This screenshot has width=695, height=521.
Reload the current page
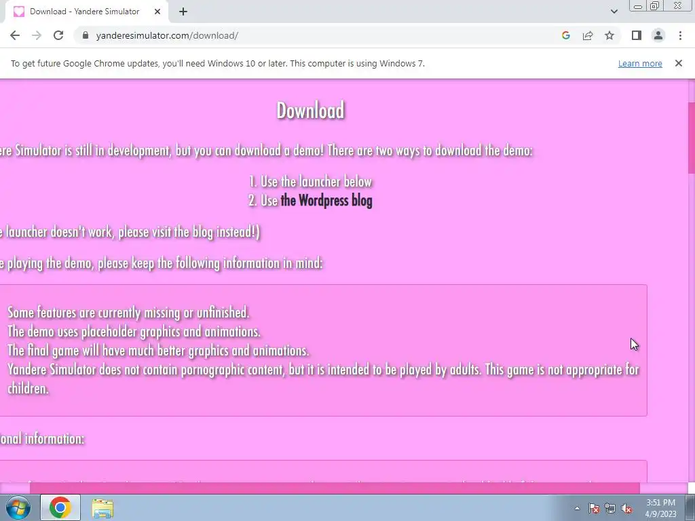click(58, 35)
